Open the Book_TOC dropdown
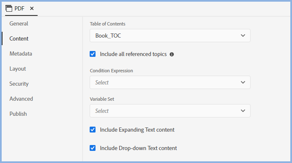The width and height of the screenshot is (292, 163). (x=170, y=36)
